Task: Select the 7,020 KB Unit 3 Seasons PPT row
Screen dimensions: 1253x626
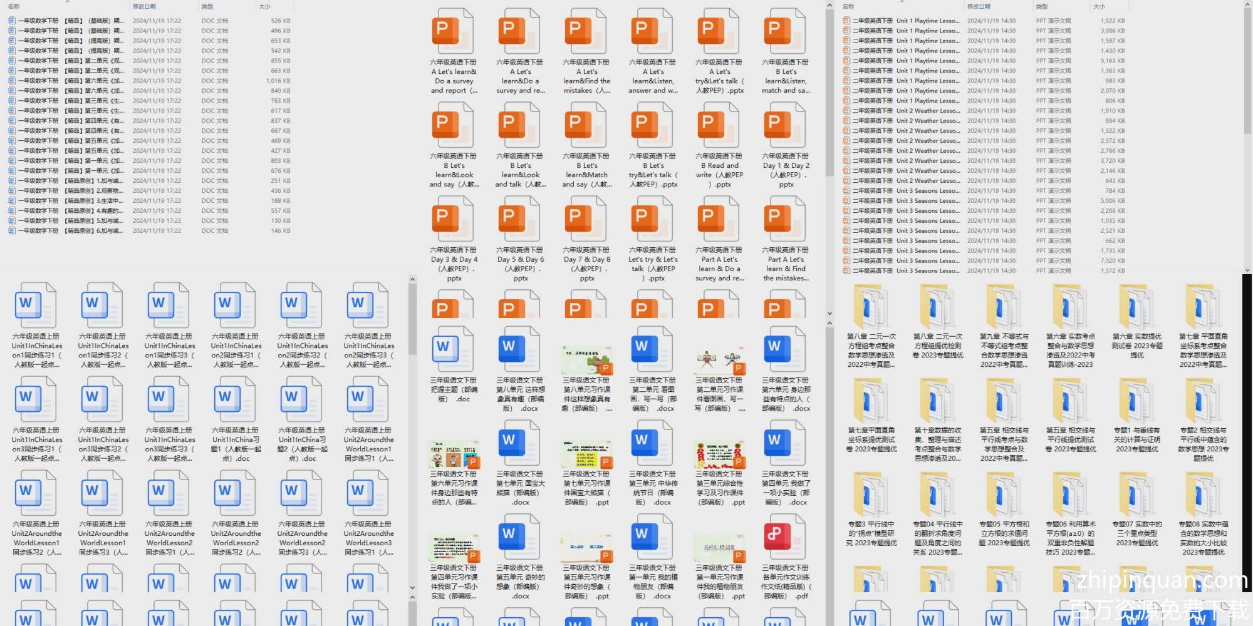Action: (927, 261)
